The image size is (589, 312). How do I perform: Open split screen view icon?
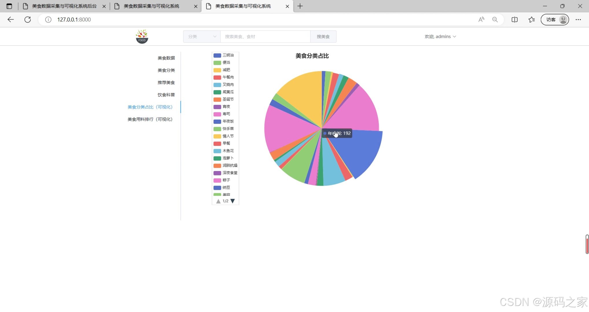tap(514, 20)
